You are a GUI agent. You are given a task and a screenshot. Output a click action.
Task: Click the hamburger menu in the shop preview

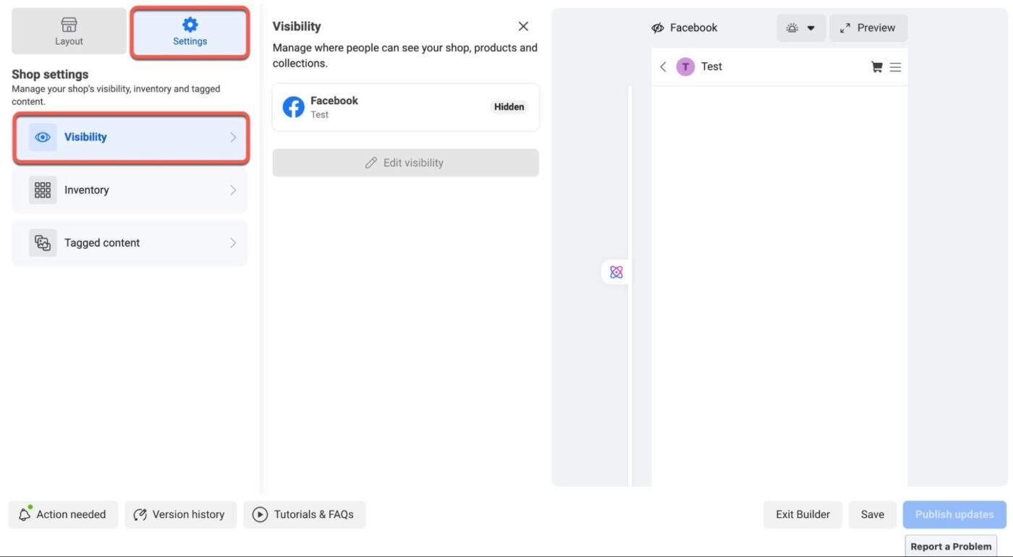point(896,66)
